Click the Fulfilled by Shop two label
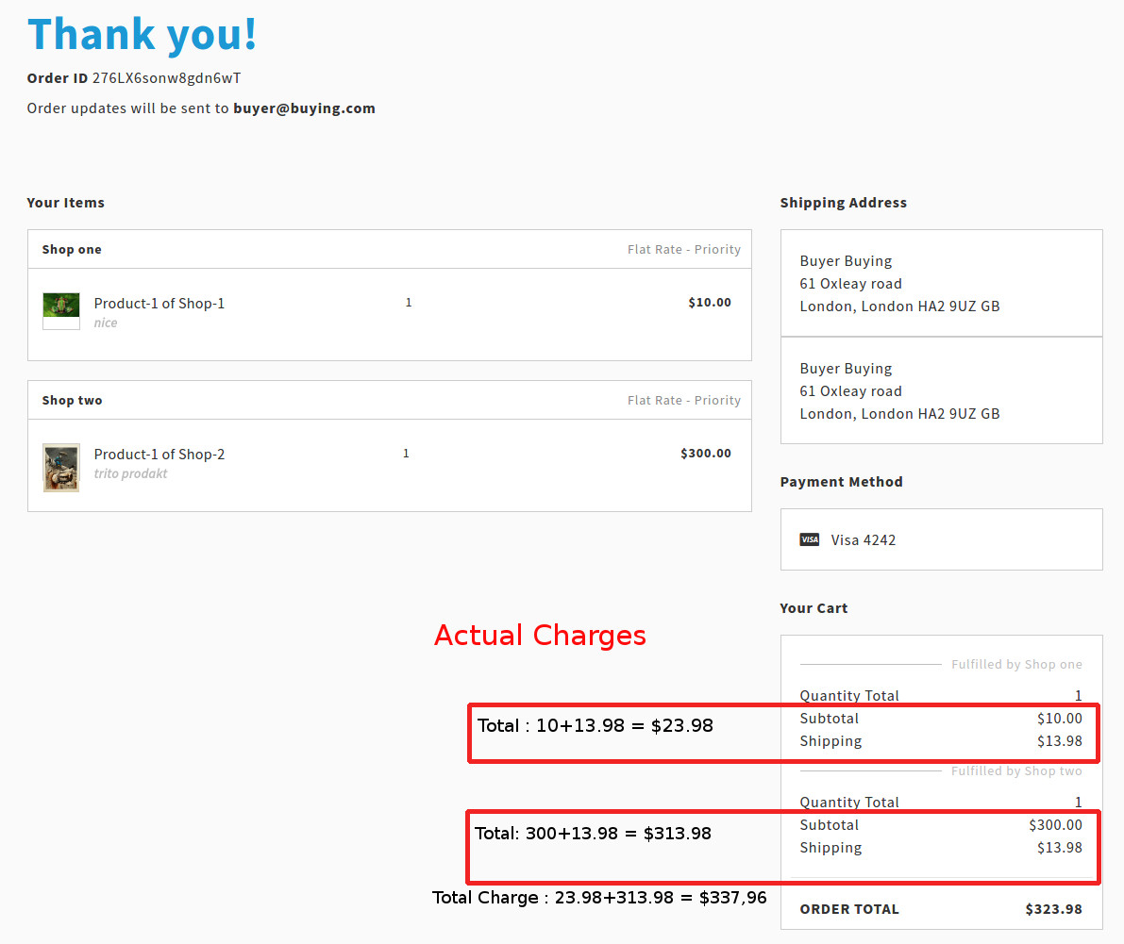The image size is (1124, 944). [1016, 770]
